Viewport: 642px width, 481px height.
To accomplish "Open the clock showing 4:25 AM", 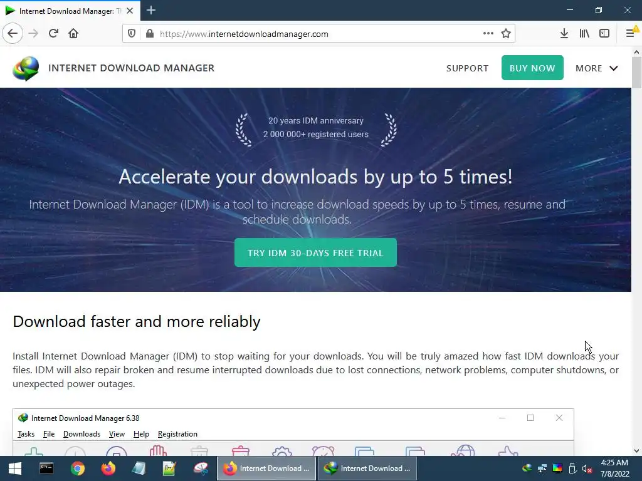I will 614,468.
